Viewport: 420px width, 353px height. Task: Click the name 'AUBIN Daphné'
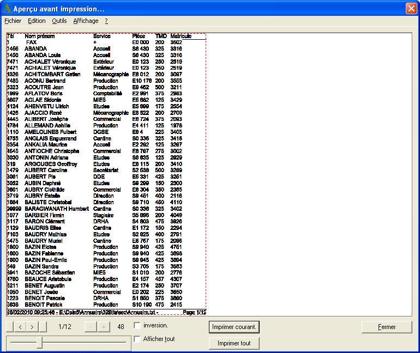(43, 183)
